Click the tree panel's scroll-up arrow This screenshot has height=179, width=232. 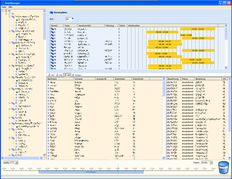click(44, 11)
